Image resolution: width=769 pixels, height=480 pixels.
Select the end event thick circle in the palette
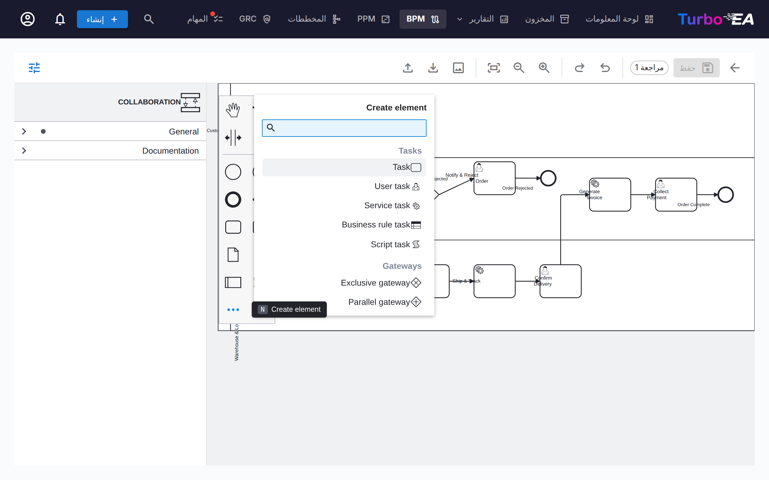click(233, 200)
